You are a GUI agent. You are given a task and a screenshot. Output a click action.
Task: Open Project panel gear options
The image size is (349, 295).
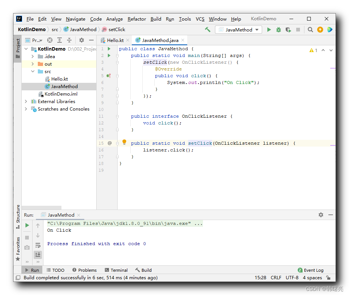point(82,40)
